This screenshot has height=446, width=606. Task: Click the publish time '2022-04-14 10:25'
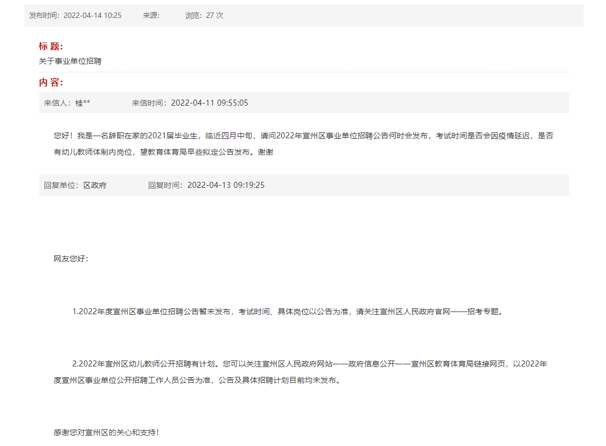pyautogui.click(x=92, y=15)
